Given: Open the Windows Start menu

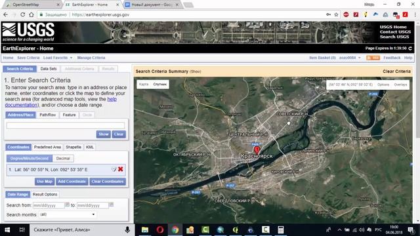Looking at the screenshot, I should pyautogui.click(x=7, y=230).
